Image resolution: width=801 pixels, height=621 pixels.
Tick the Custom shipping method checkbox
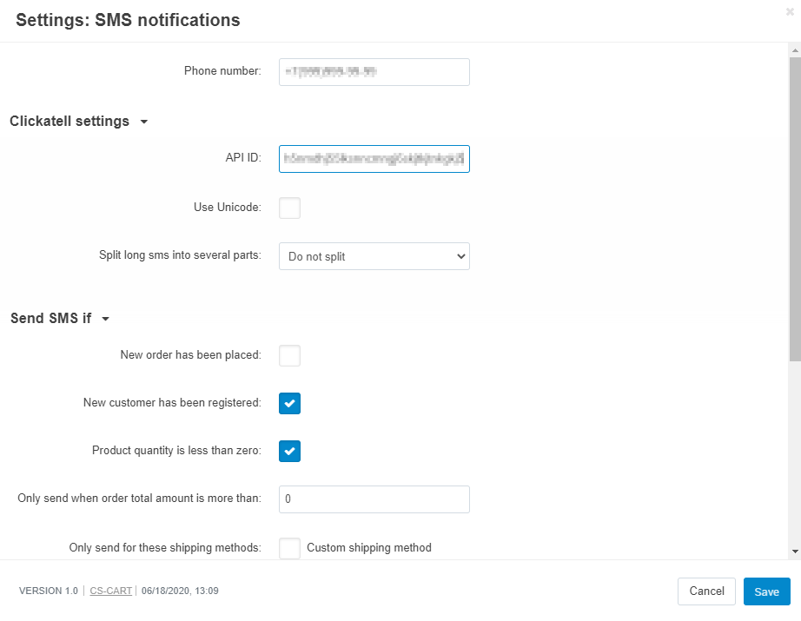pos(289,548)
